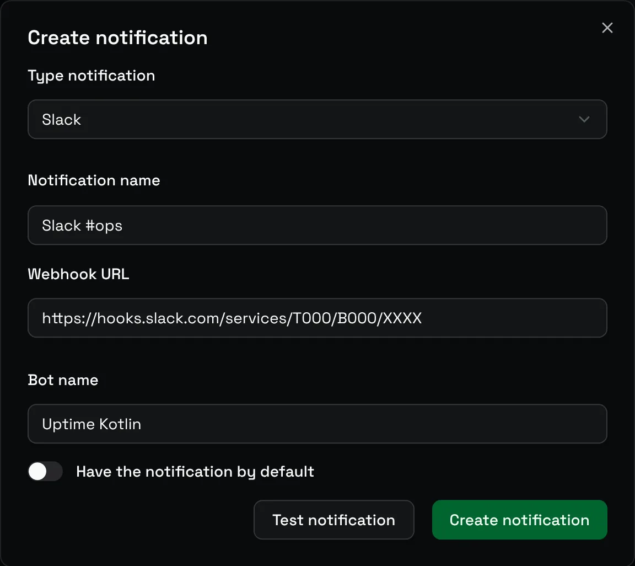Toggle Have the notification by default
Viewport: 635px width, 566px height.
point(45,472)
